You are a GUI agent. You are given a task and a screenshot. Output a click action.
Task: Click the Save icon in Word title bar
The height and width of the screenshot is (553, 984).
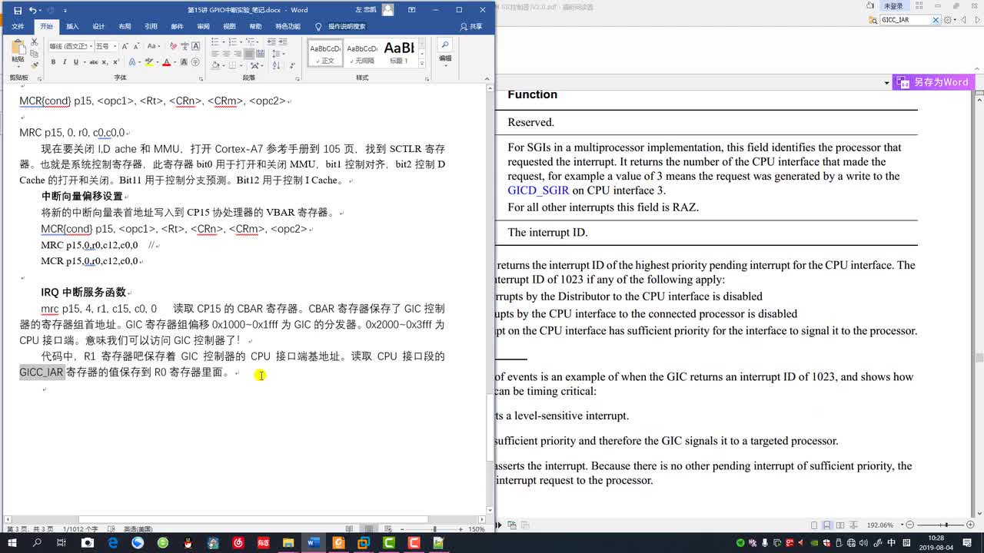click(17, 10)
